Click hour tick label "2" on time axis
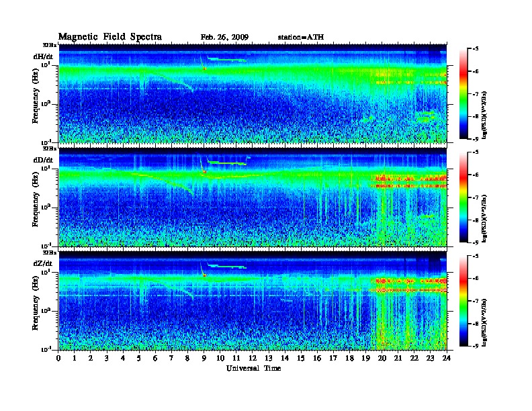The height and width of the screenshot is (411, 532). 91,358
